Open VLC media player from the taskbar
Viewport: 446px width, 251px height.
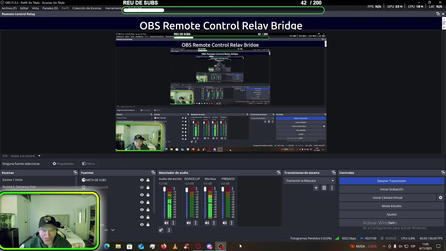(175, 246)
